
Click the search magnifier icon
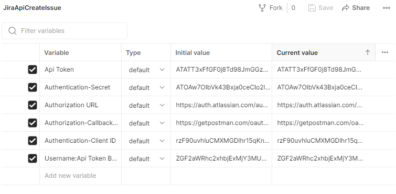[x=13, y=31]
